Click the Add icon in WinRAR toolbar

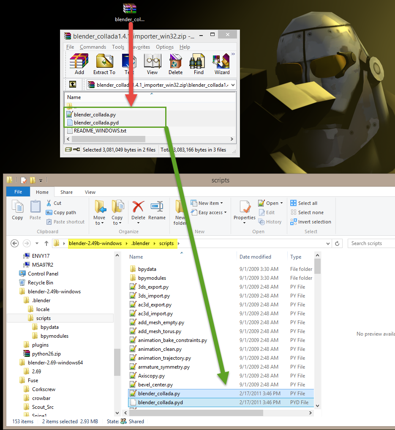pos(79,64)
